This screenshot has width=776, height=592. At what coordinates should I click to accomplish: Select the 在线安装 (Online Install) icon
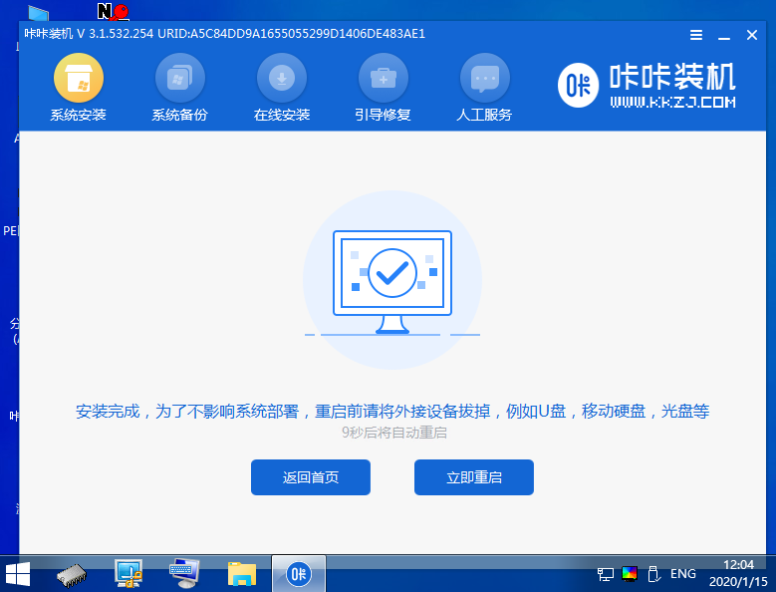coord(281,88)
